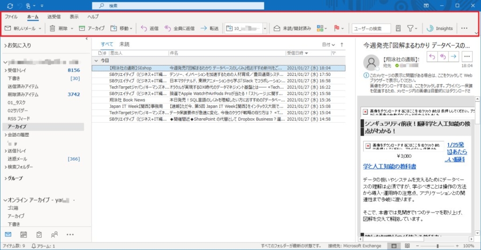Switch to normal view in status bar
The height and width of the screenshot is (250, 481).
394,246
